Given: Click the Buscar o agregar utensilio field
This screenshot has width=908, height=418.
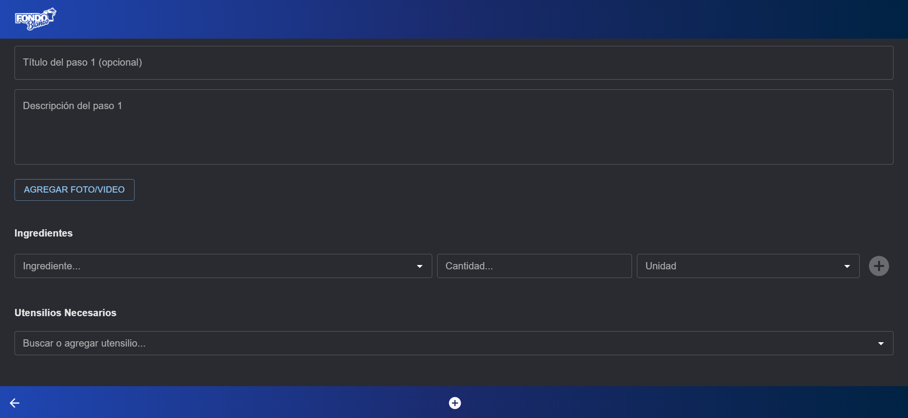Looking at the screenshot, I should pos(454,343).
